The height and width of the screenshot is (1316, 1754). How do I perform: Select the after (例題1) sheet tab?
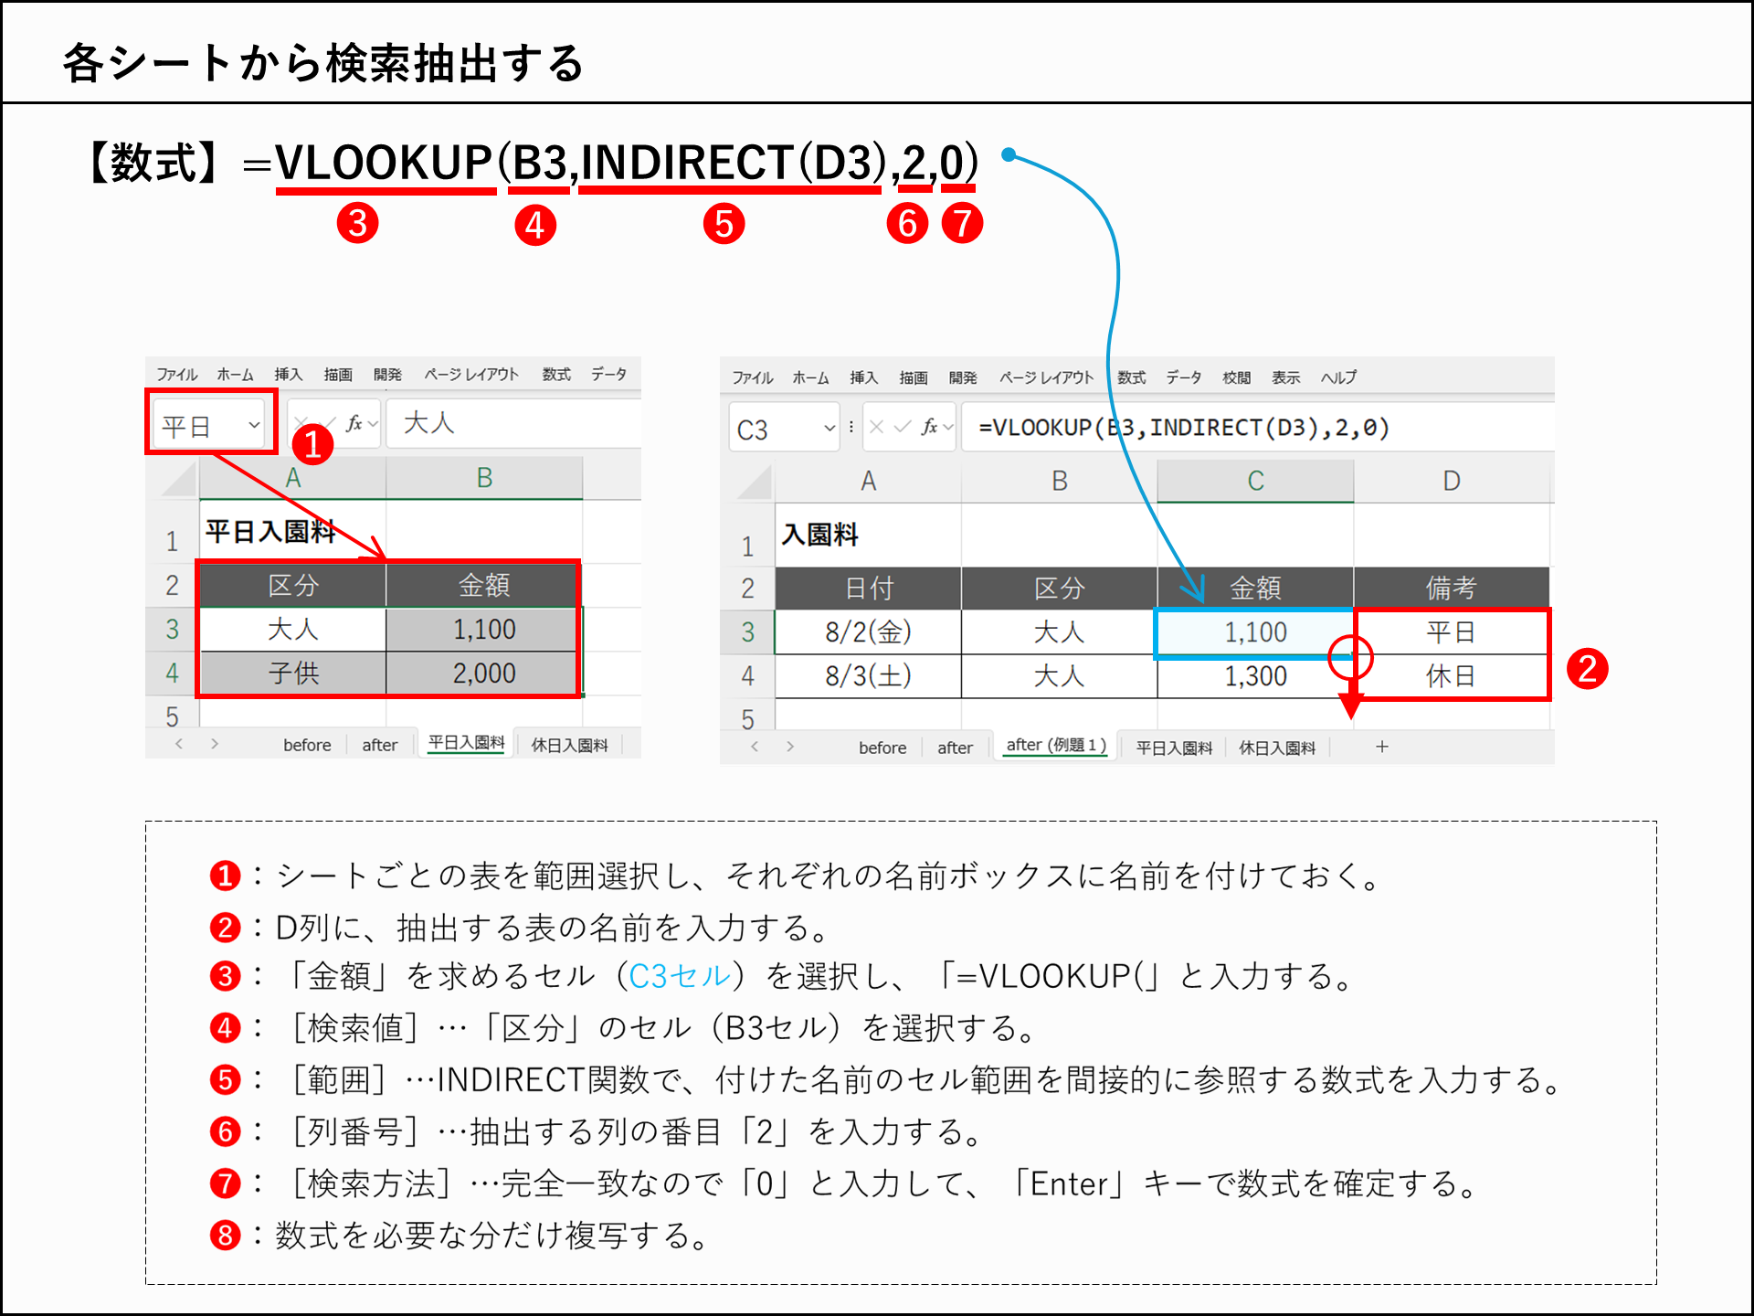[1056, 746]
